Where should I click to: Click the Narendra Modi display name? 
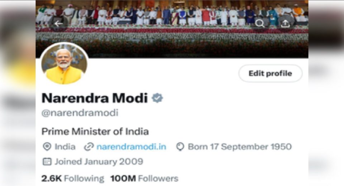pyautogui.click(x=95, y=98)
